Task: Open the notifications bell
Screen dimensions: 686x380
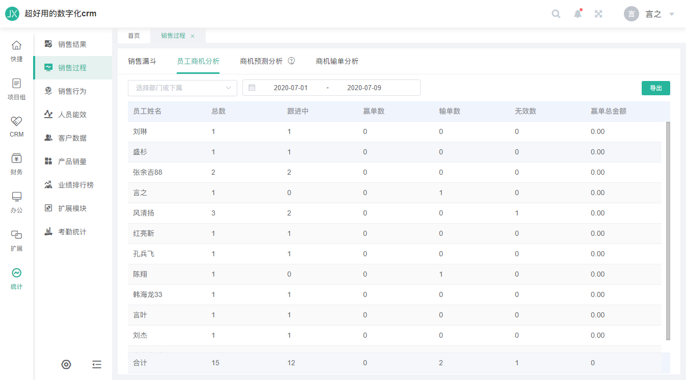Action: 578,14
